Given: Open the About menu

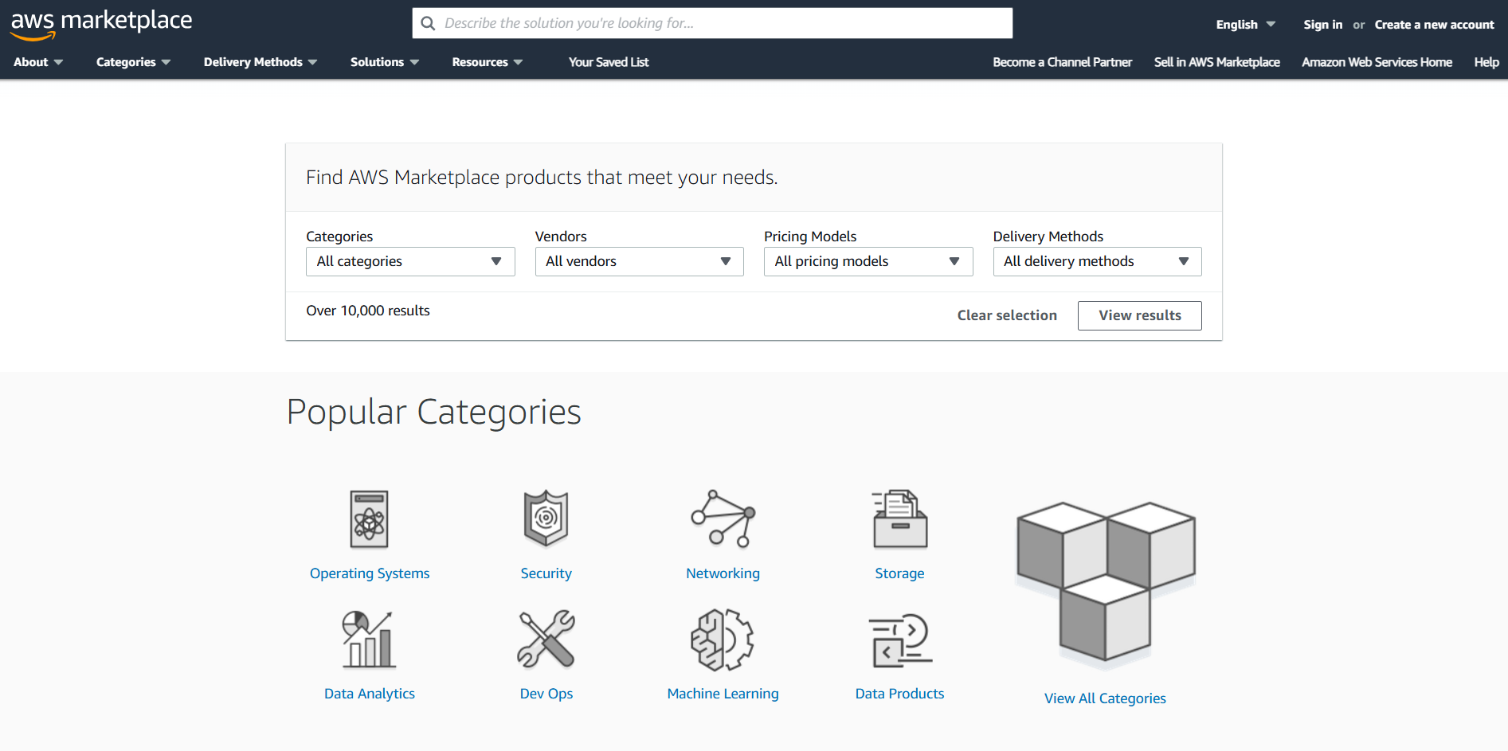Looking at the screenshot, I should 38,62.
